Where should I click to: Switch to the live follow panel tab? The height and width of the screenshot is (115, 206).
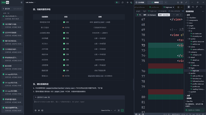tap(140, 2)
